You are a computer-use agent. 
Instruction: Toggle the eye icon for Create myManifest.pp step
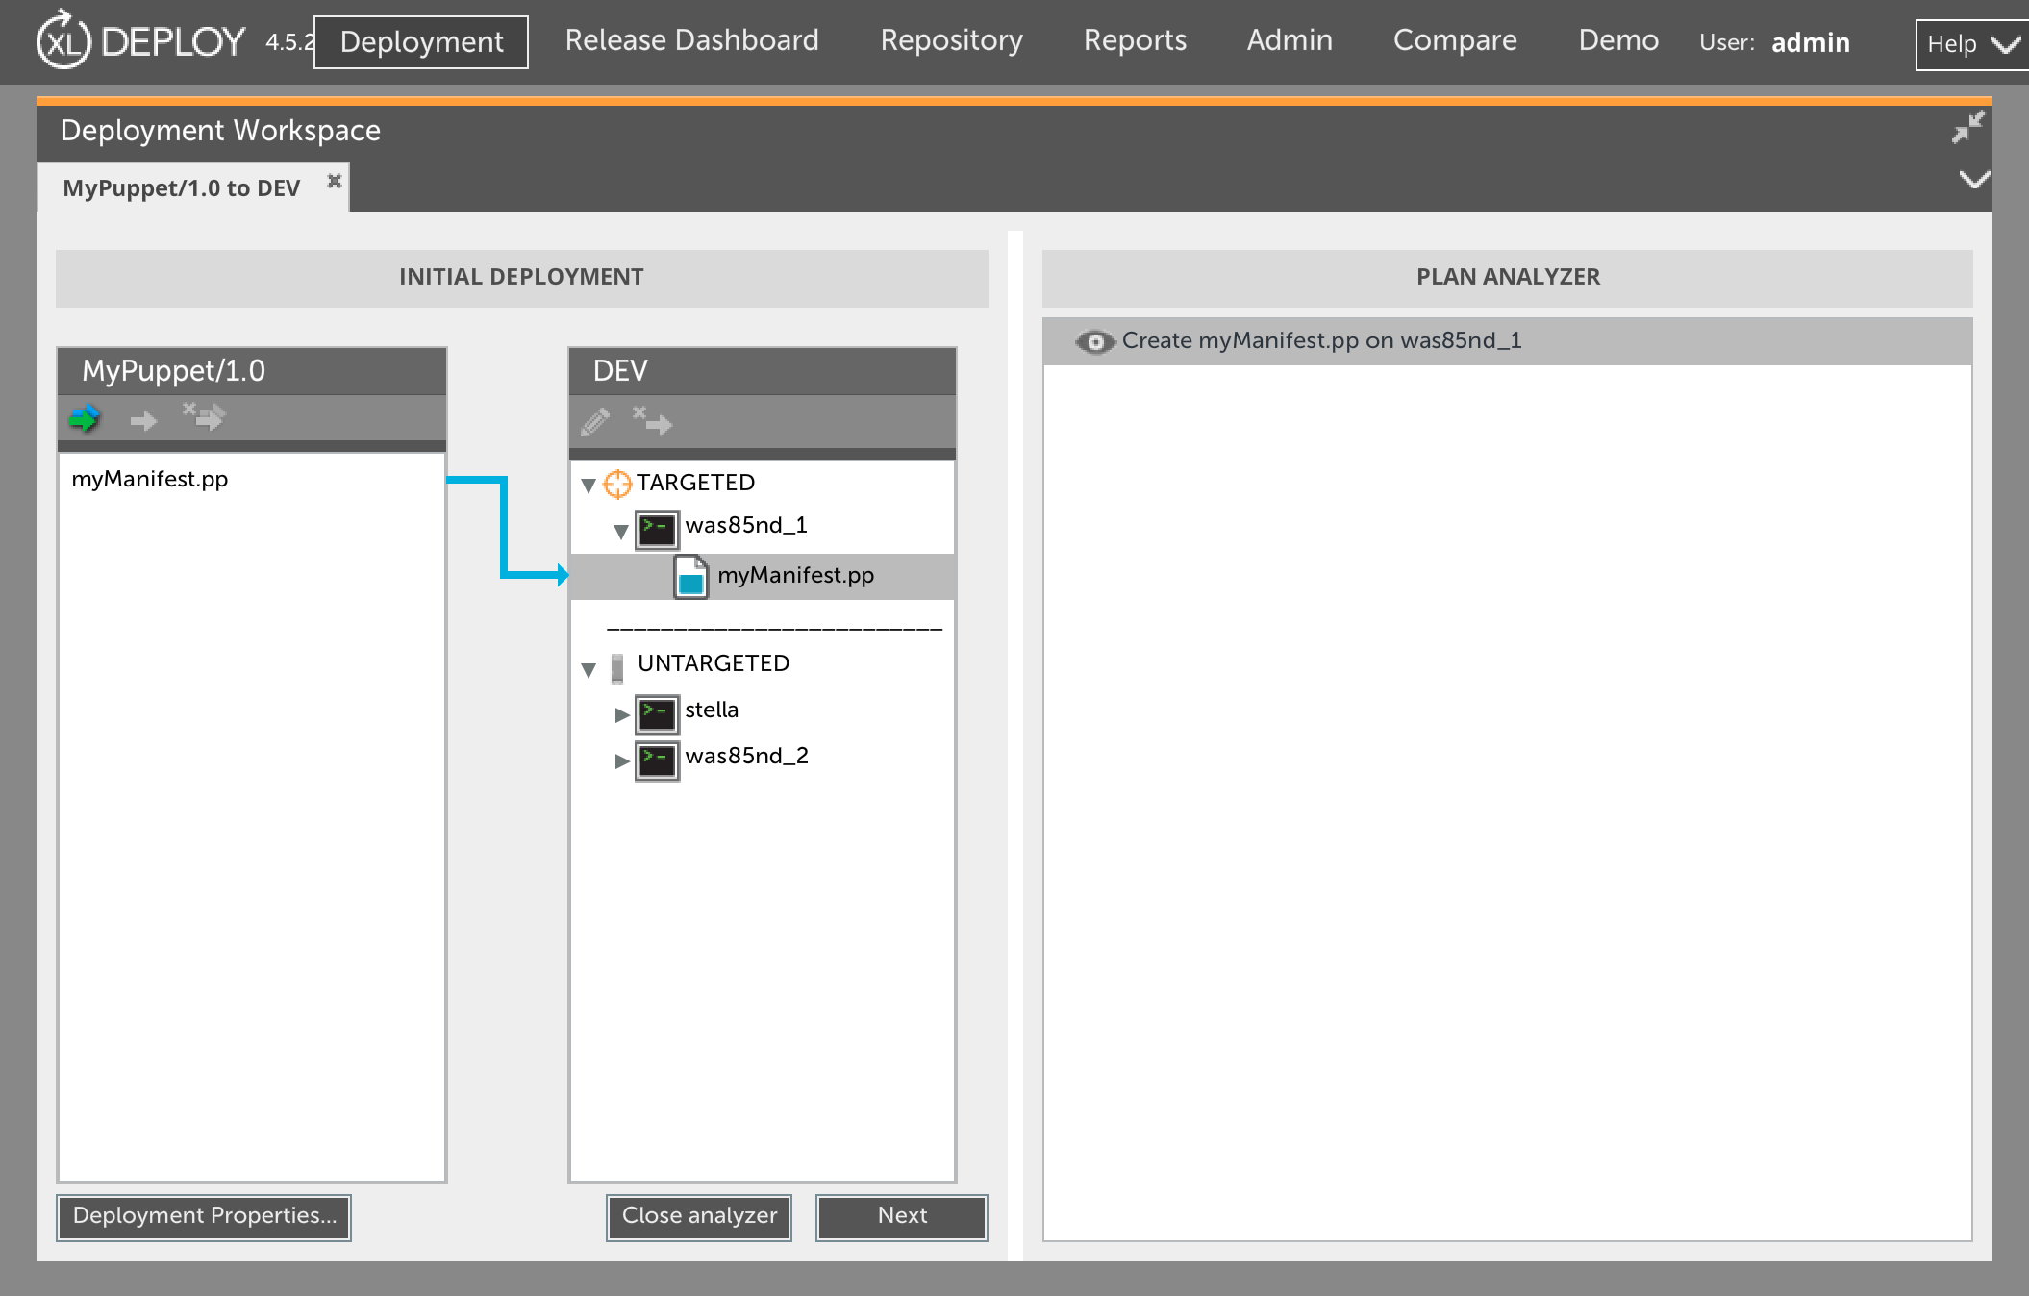pos(1094,341)
